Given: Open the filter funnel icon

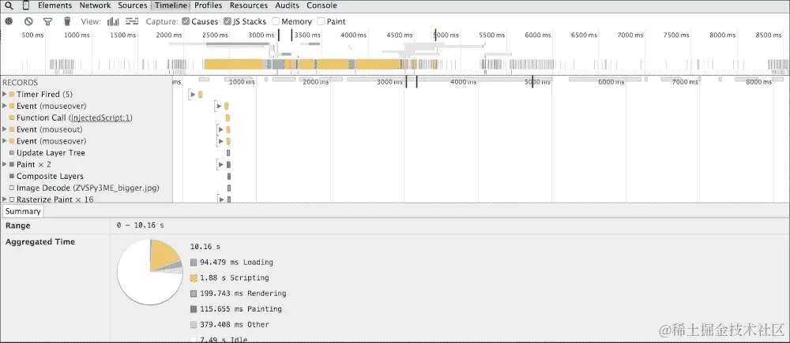Looking at the screenshot, I should click(47, 21).
